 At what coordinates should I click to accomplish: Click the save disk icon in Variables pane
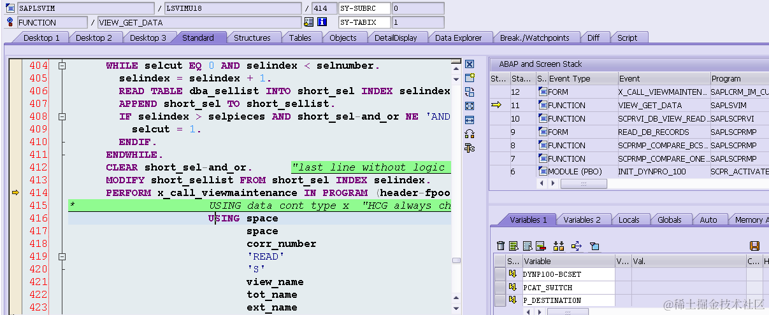click(754, 246)
